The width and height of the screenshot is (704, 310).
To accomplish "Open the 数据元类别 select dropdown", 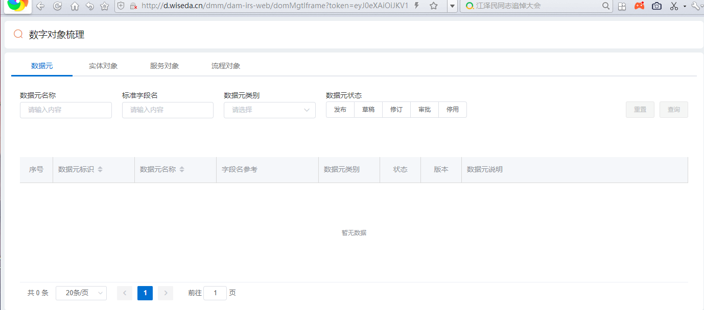I will [x=269, y=110].
